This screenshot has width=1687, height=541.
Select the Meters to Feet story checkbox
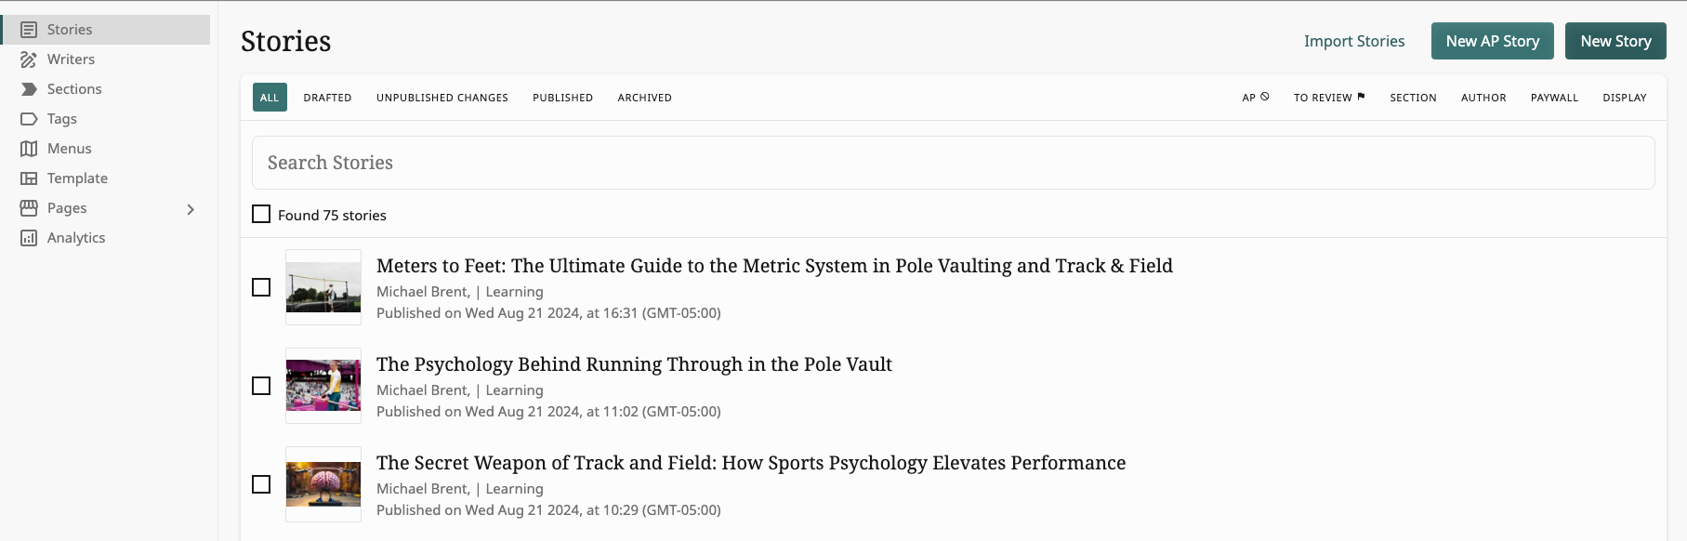click(261, 287)
